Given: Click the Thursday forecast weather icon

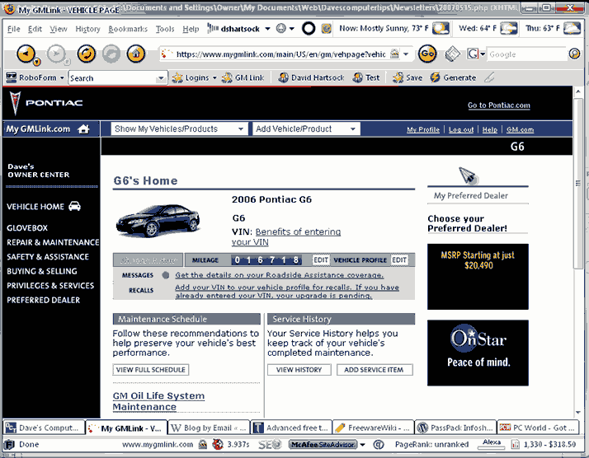Looking at the screenshot, I should tap(572, 29).
